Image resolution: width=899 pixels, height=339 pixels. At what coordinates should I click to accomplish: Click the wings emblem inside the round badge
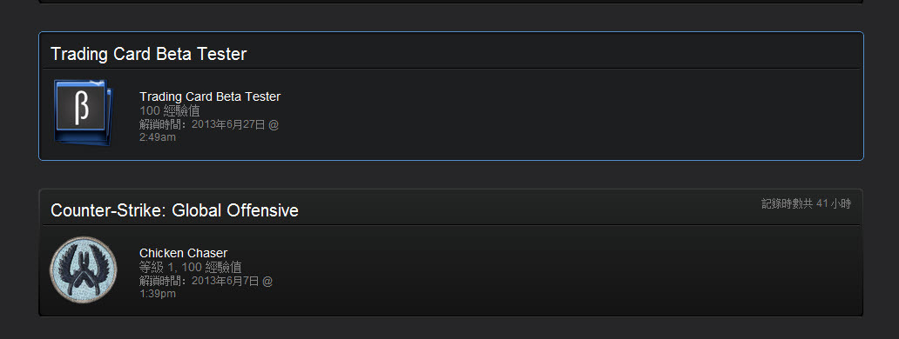click(84, 269)
